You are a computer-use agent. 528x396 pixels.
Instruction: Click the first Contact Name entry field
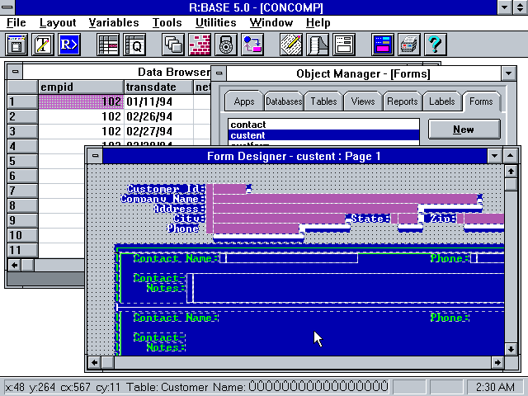point(289,258)
